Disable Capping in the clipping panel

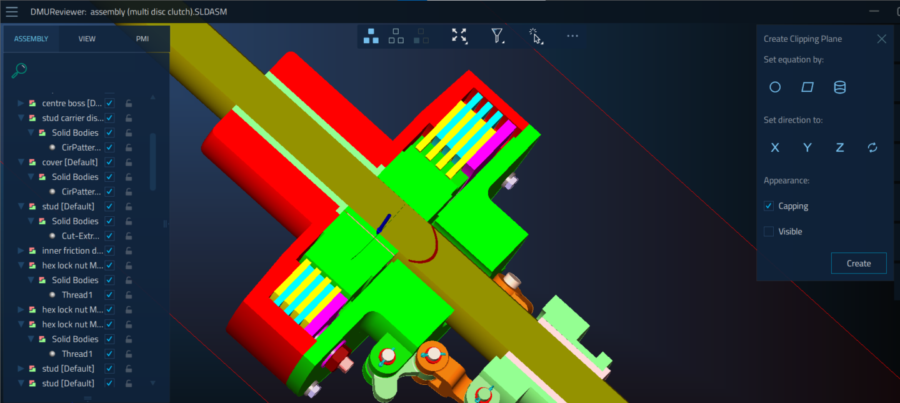768,206
